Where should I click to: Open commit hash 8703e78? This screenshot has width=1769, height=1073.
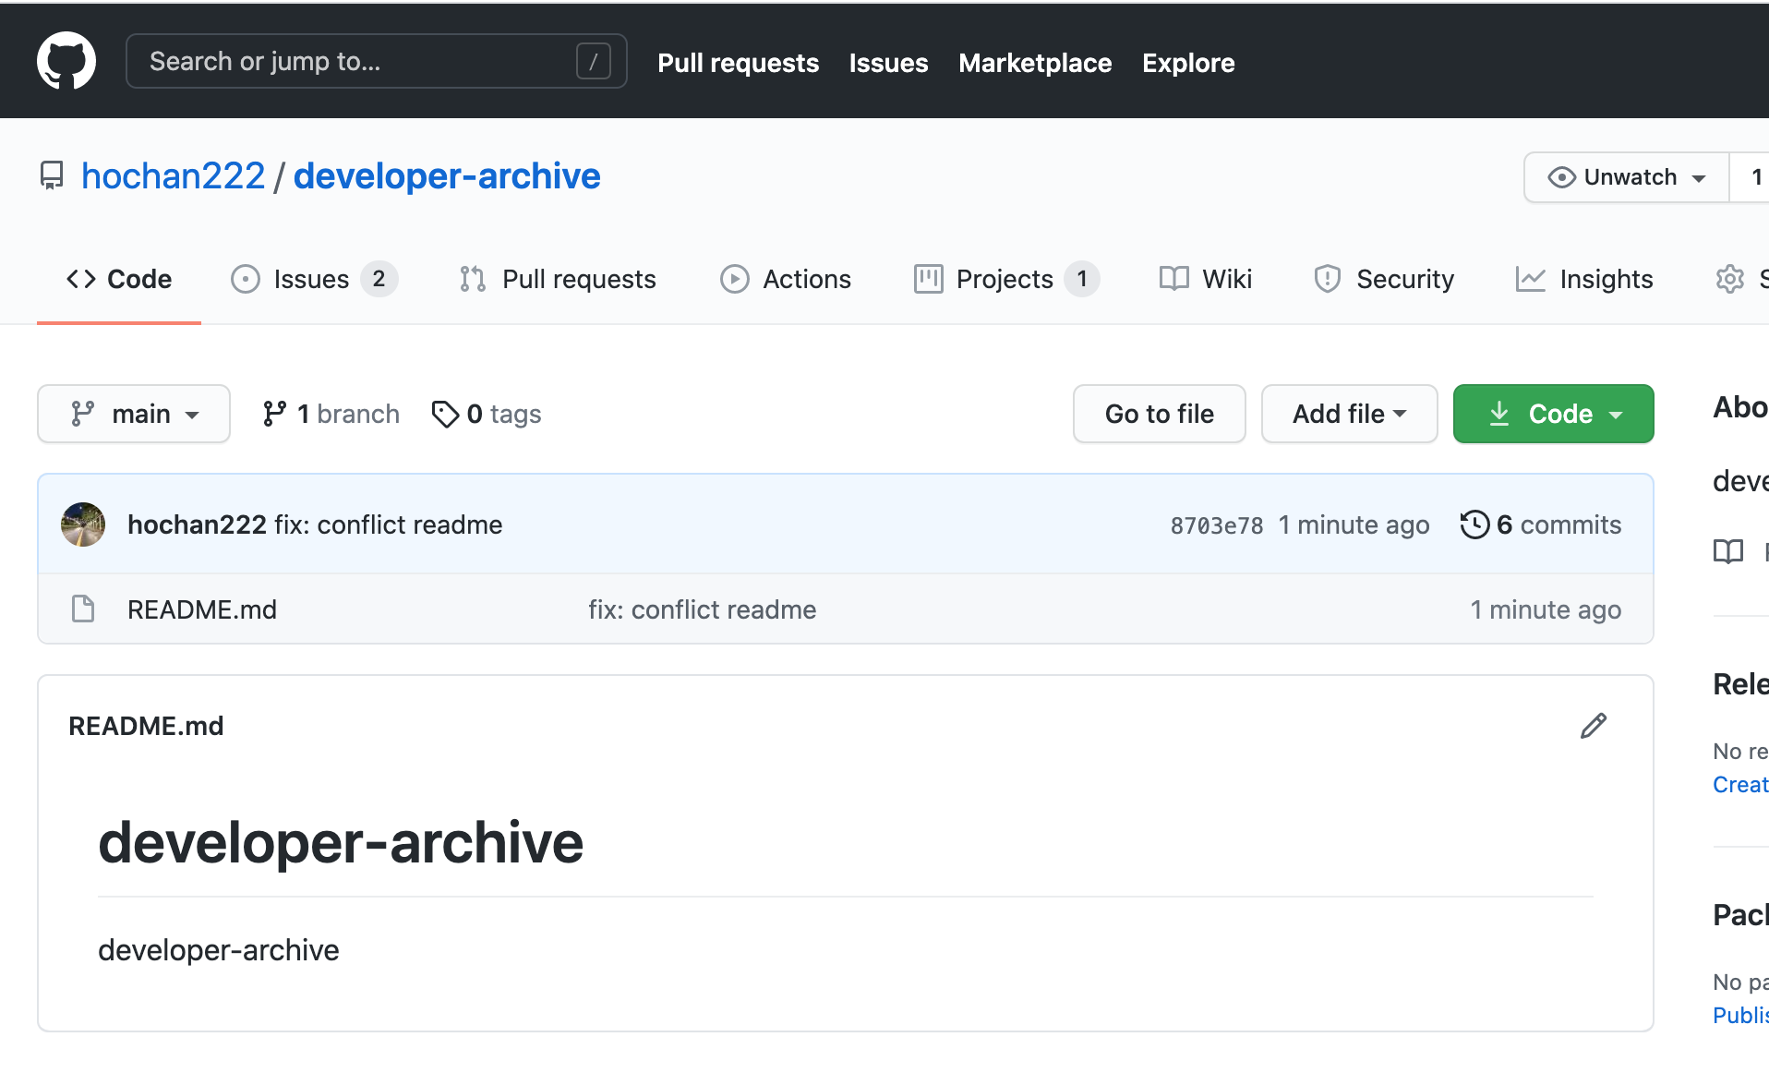click(1217, 525)
